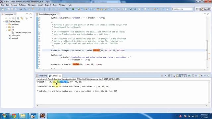The image size is (212, 119).
Task: Click the highlighted subSet on line 40
Action: (96, 50)
